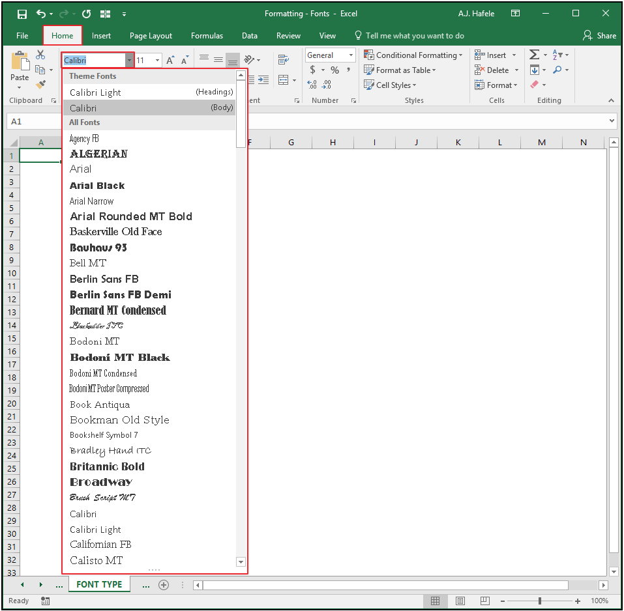Choose Calibri Light Headings theme font
This screenshot has height=611, width=624.
[x=149, y=92]
